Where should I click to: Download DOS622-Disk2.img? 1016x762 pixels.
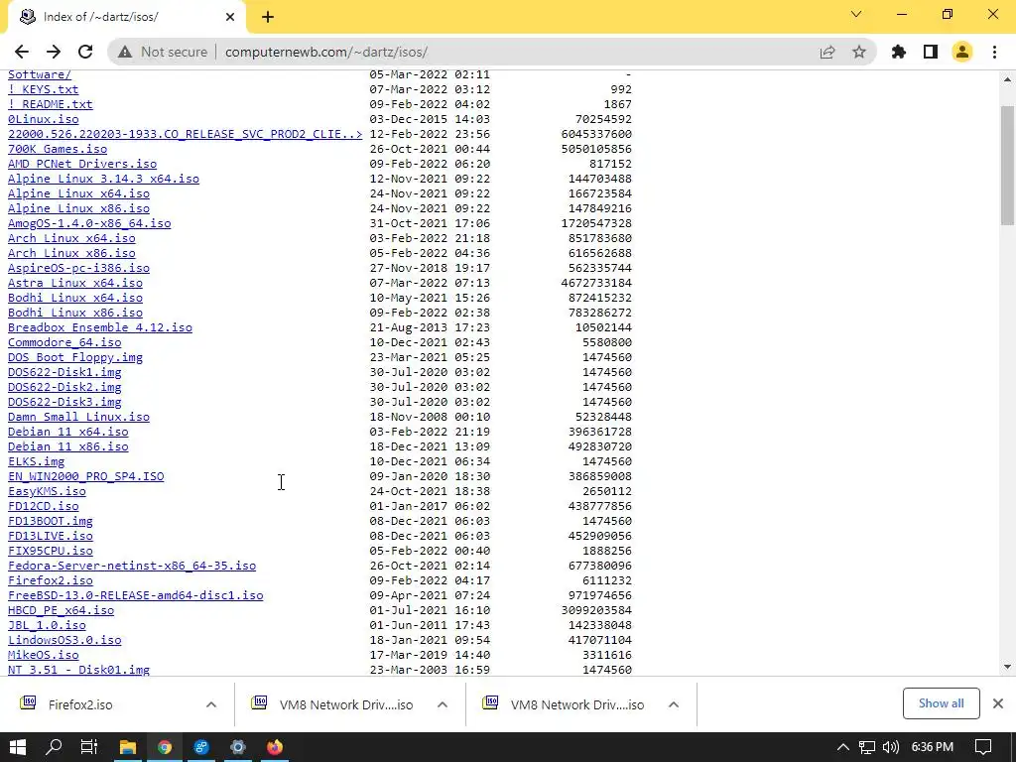(64, 388)
